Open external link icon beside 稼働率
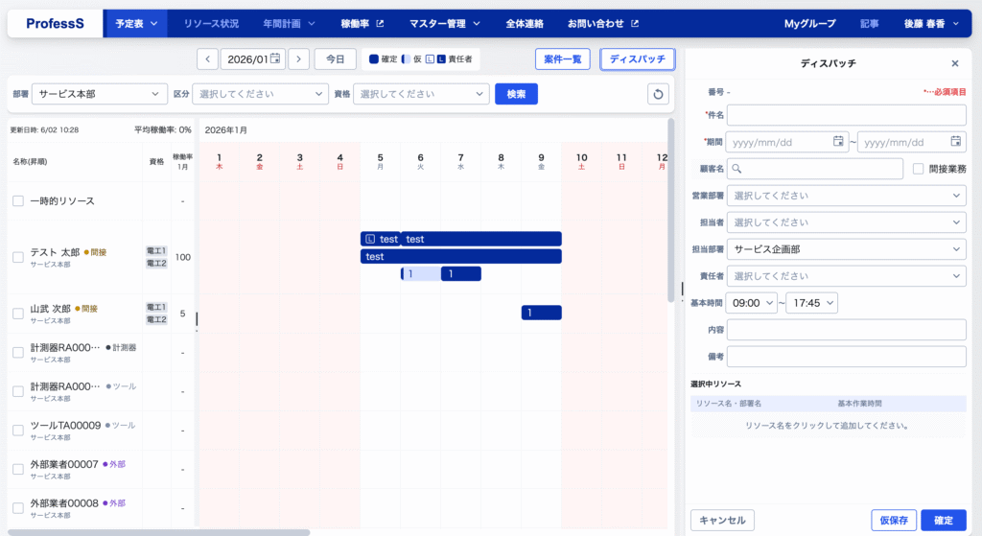Viewport: 982px width, 536px height. point(380,24)
